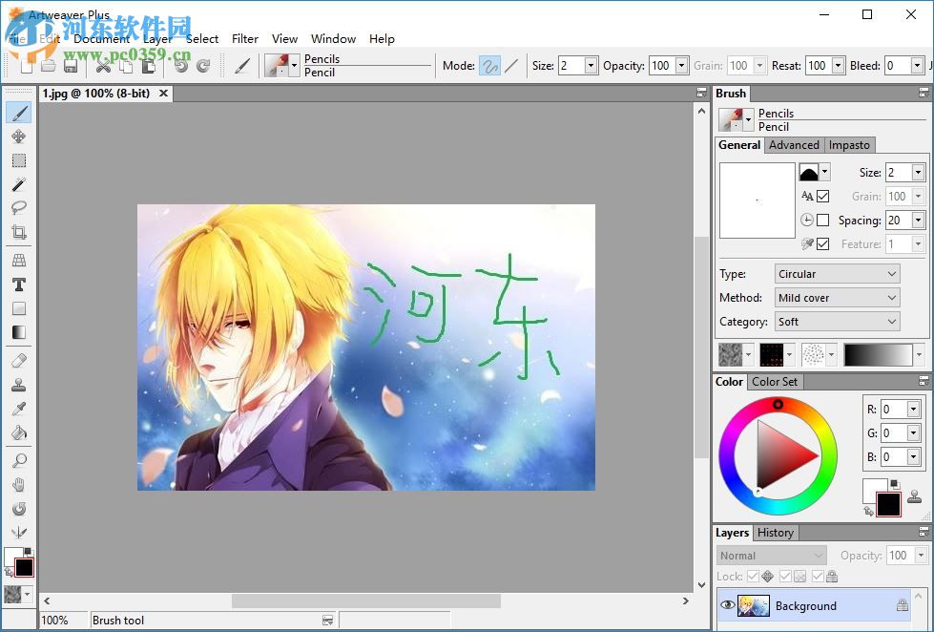Choose the Crop tool
Image resolution: width=934 pixels, height=632 pixels.
click(x=19, y=233)
